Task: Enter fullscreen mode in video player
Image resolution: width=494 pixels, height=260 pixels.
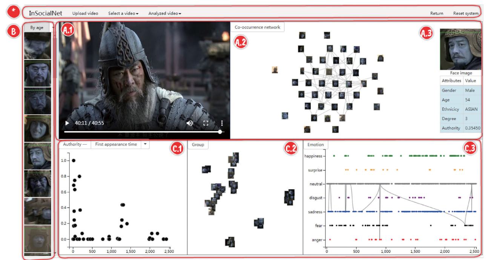Action: (x=206, y=123)
